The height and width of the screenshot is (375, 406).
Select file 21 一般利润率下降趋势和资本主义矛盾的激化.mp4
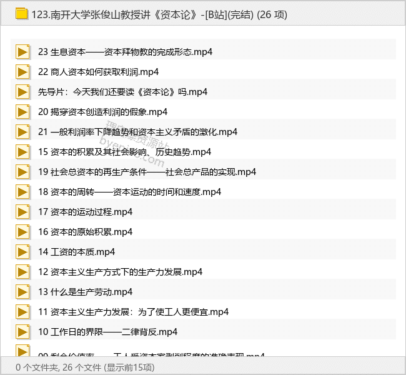click(x=138, y=132)
